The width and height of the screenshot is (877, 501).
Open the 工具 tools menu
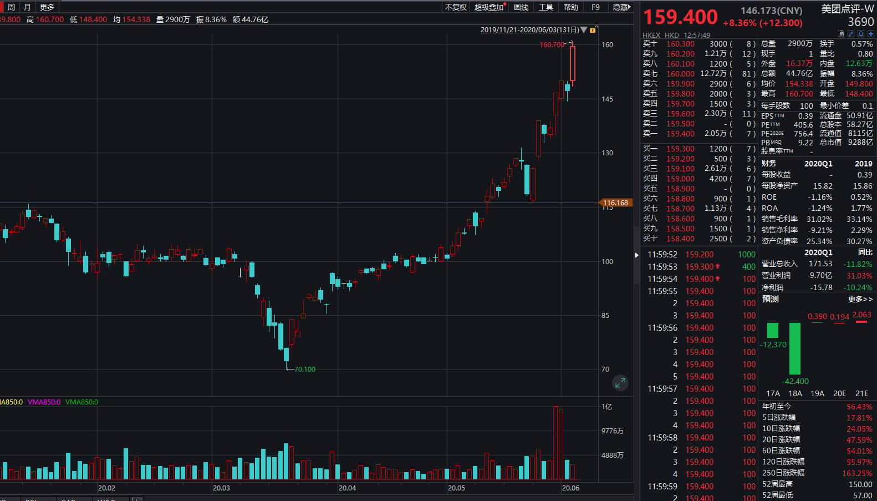pyautogui.click(x=546, y=7)
